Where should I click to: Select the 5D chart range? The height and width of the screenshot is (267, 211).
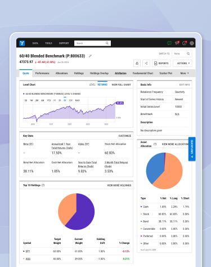26,100
